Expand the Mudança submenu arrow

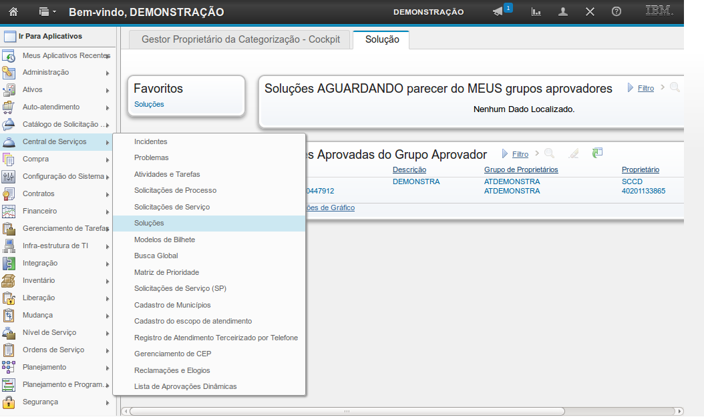click(x=108, y=316)
